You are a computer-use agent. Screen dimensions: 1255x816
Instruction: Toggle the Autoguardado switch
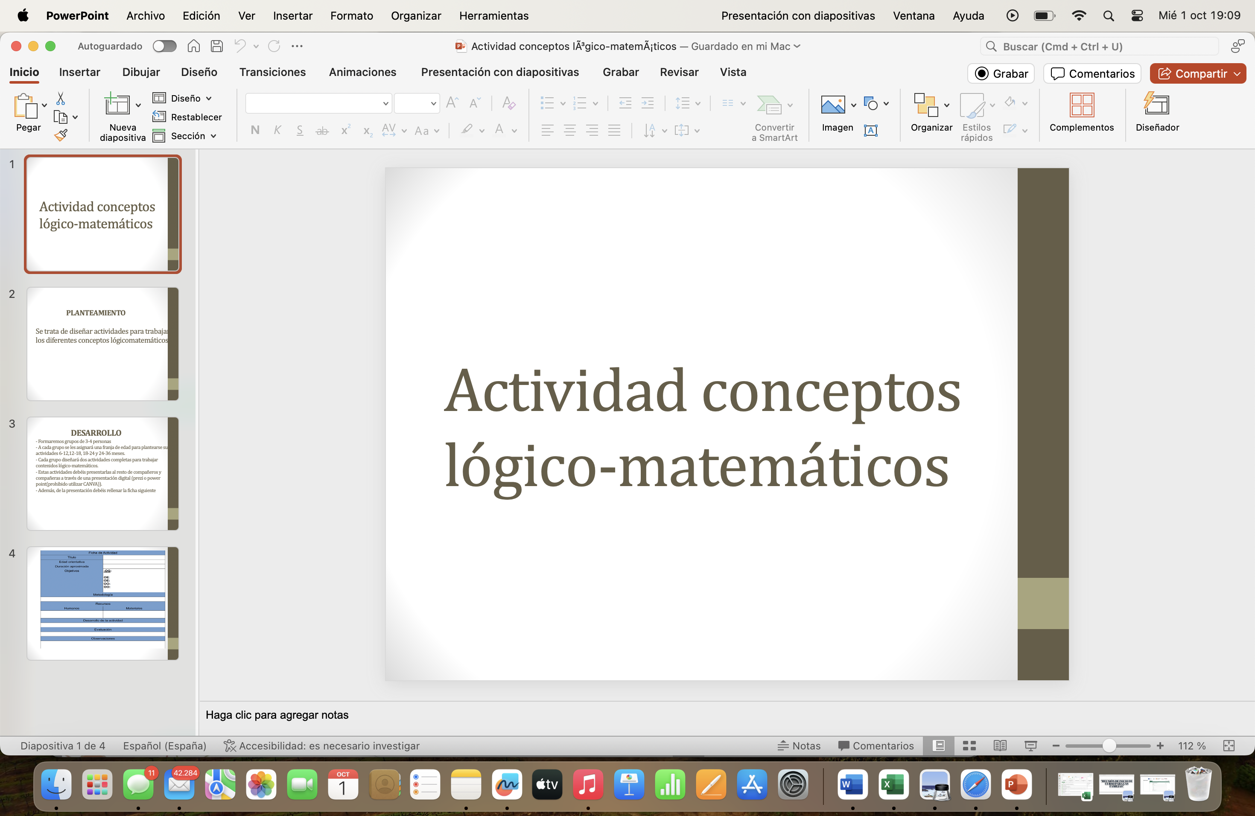click(164, 47)
